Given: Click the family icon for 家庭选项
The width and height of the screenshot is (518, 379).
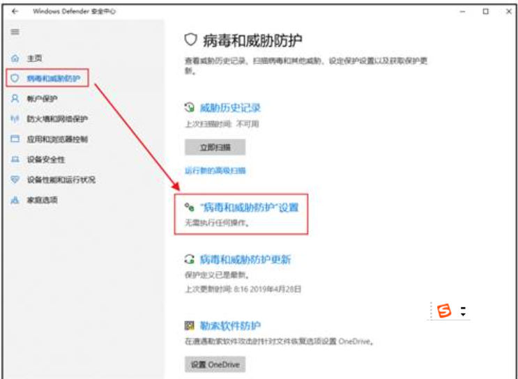Looking at the screenshot, I should (x=15, y=200).
